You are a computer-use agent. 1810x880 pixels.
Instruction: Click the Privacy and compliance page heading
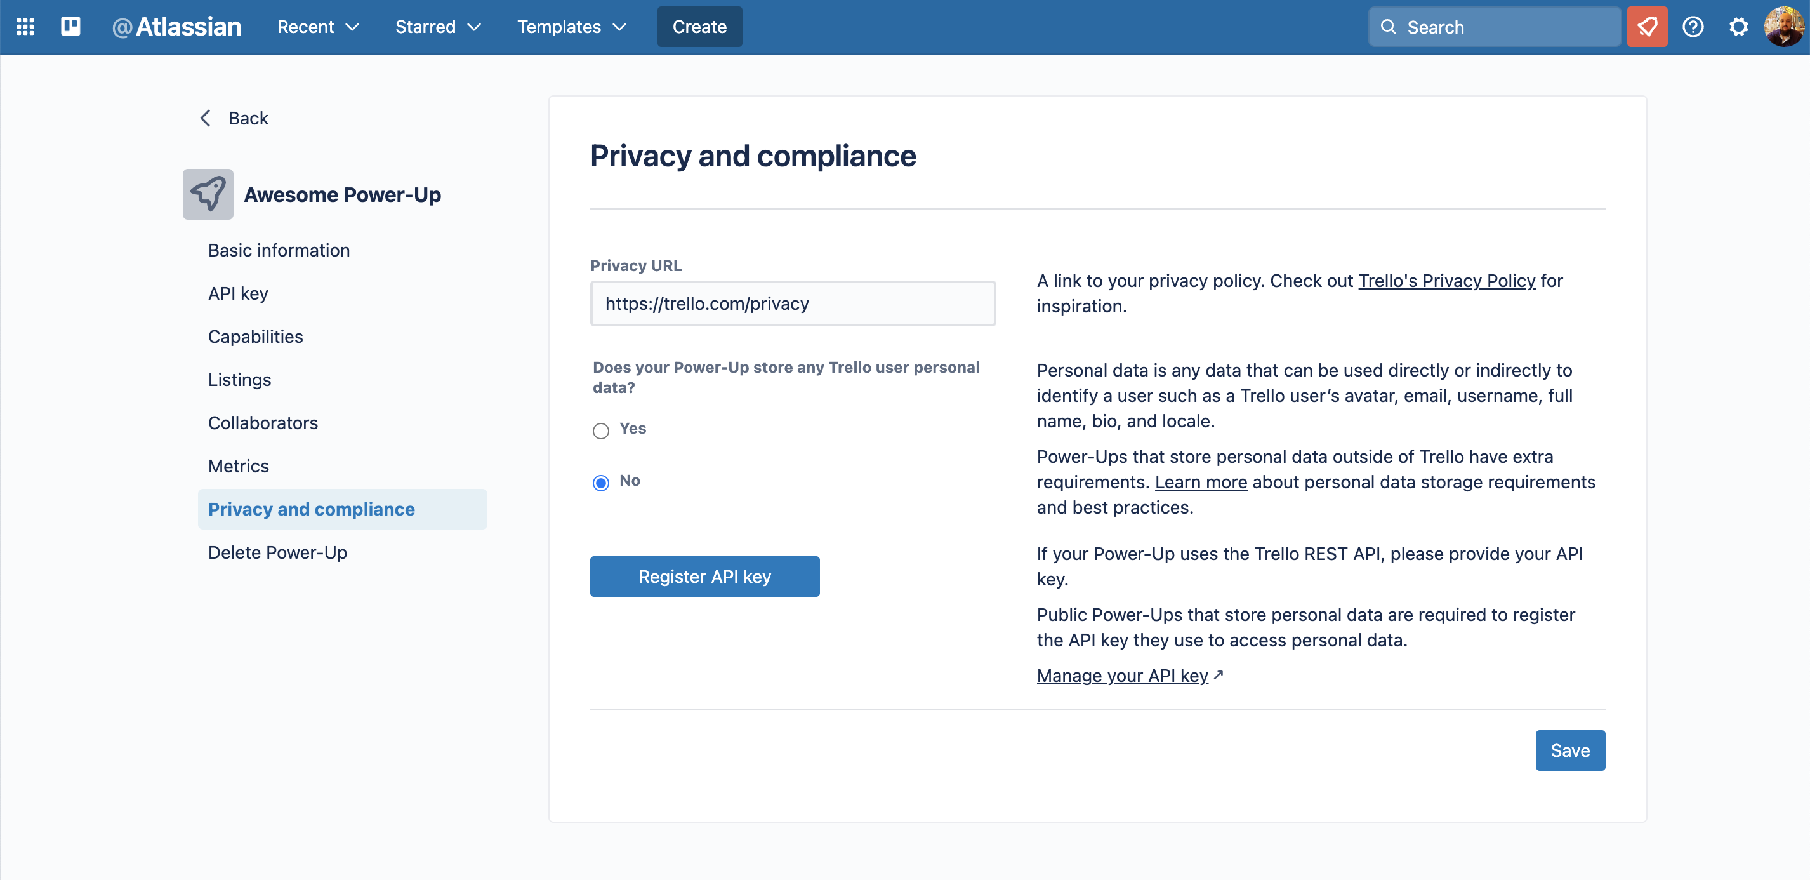point(753,156)
